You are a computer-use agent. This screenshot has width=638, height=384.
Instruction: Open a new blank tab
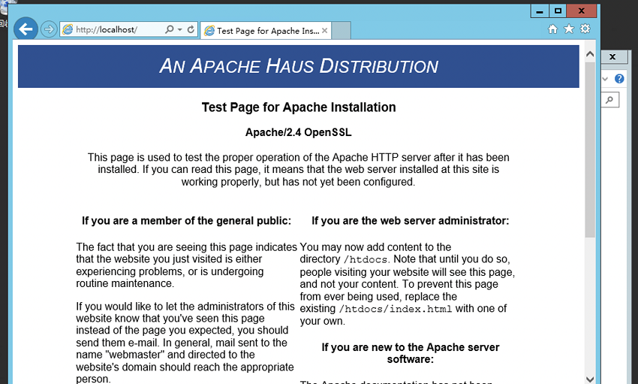point(341,31)
